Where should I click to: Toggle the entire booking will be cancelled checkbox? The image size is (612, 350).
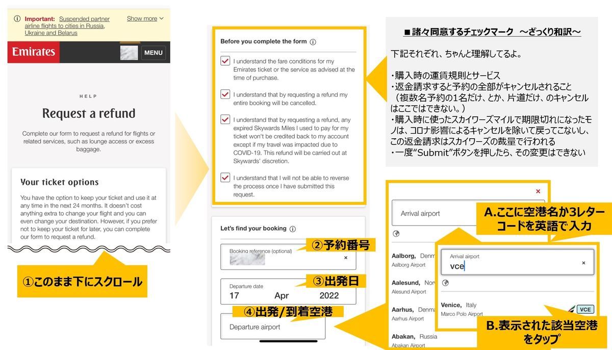click(x=225, y=94)
